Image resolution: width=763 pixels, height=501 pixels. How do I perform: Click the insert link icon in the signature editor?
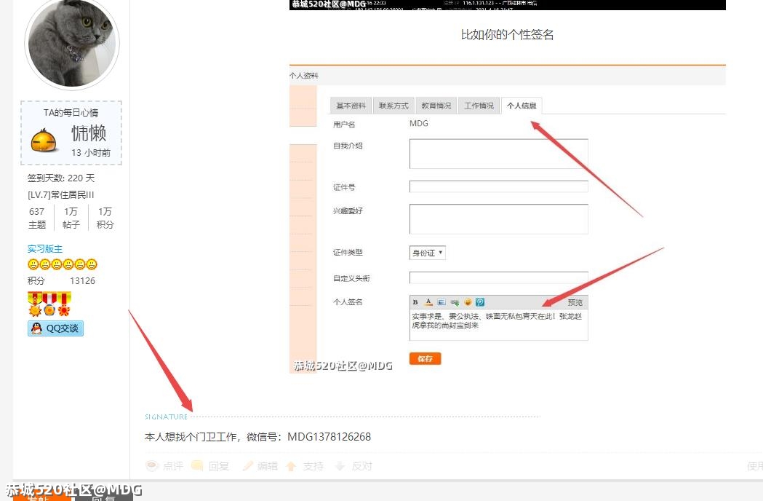455,302
